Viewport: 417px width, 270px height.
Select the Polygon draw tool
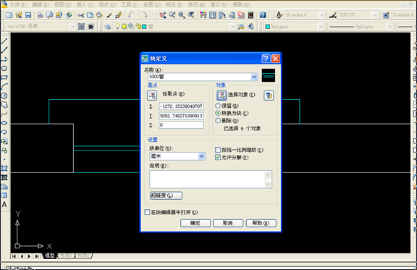coord(4,68)
